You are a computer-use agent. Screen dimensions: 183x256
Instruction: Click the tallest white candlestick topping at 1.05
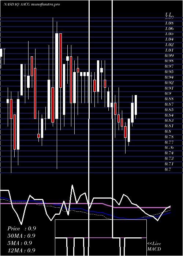[57, 76]
